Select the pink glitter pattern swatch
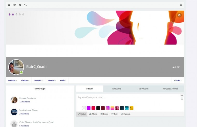The height and width of the screenshot is (127, 197). point(117,108)
